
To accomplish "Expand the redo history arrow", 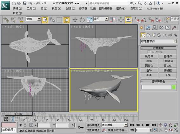I will click(x=42, y=3).
